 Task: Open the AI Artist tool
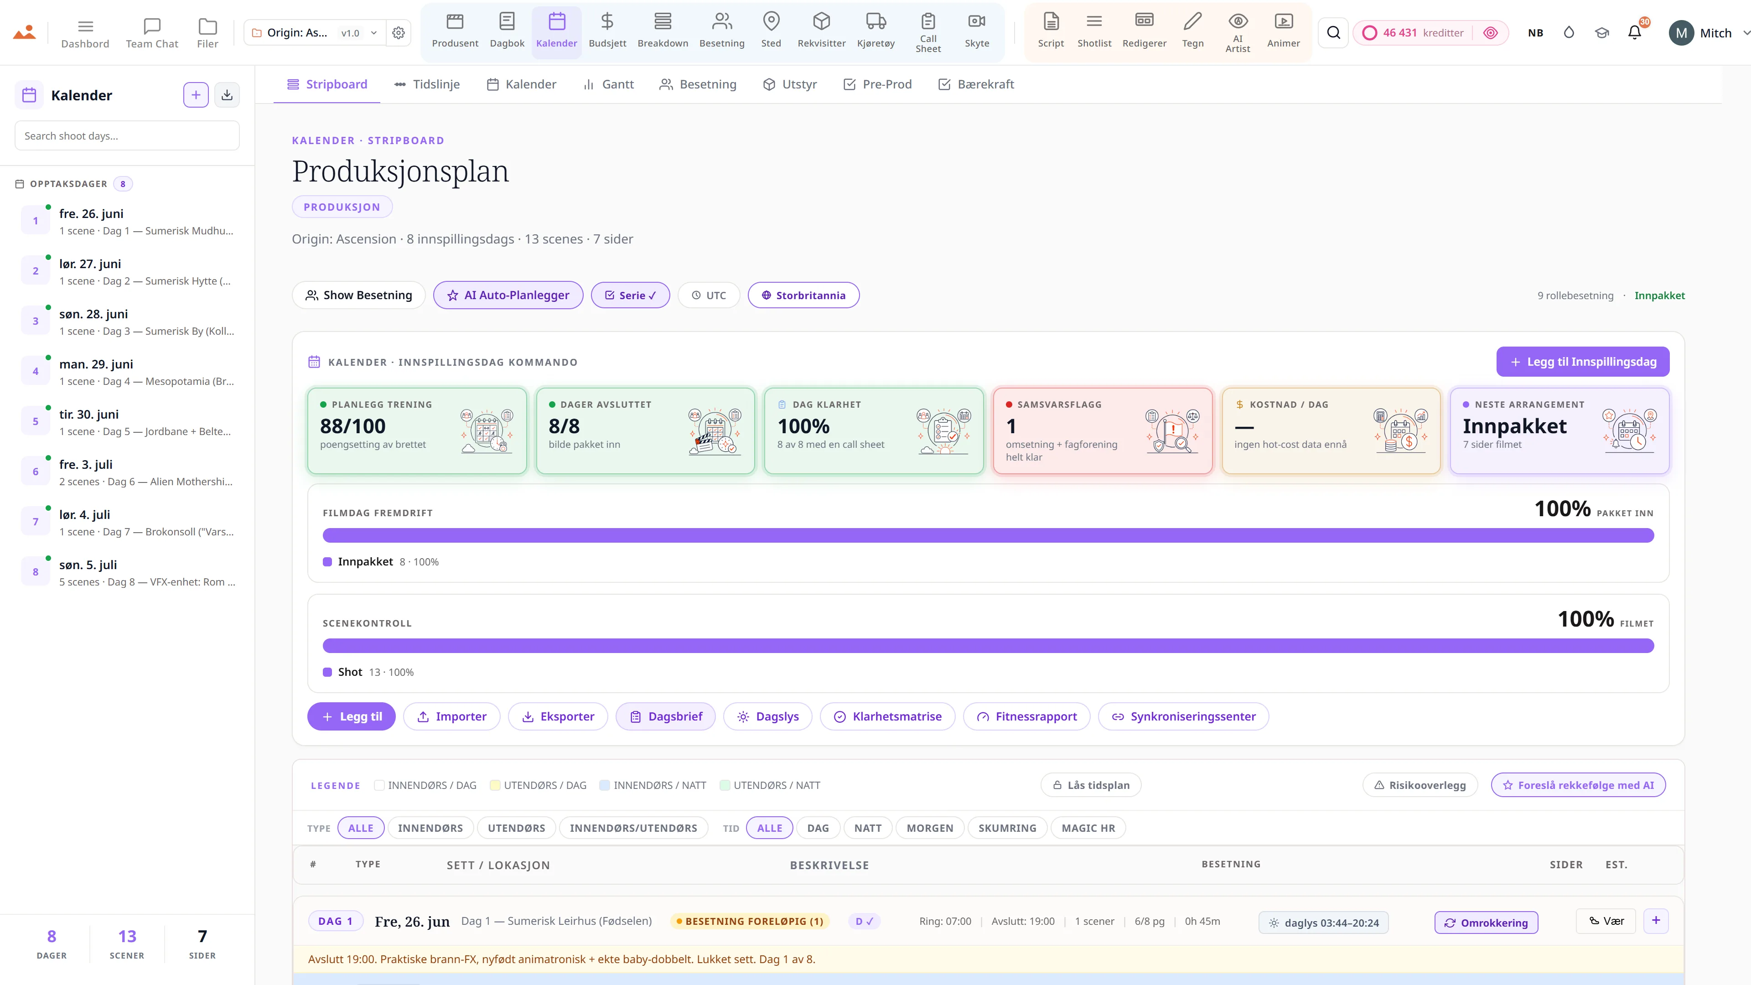(x=1238, y=31)
